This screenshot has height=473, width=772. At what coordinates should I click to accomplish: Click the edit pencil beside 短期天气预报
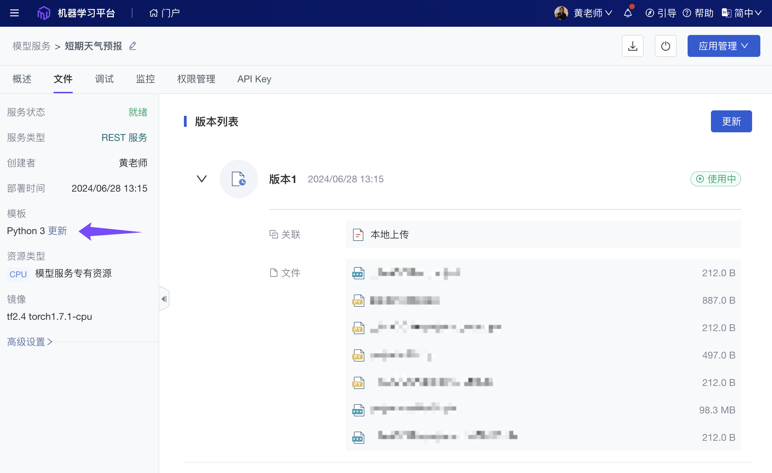(133, 46)
